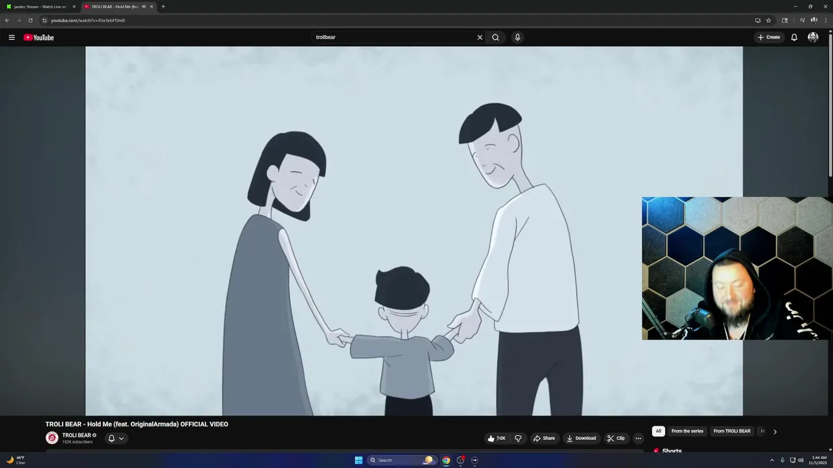Bookmark this page with star

coord(769,20)
